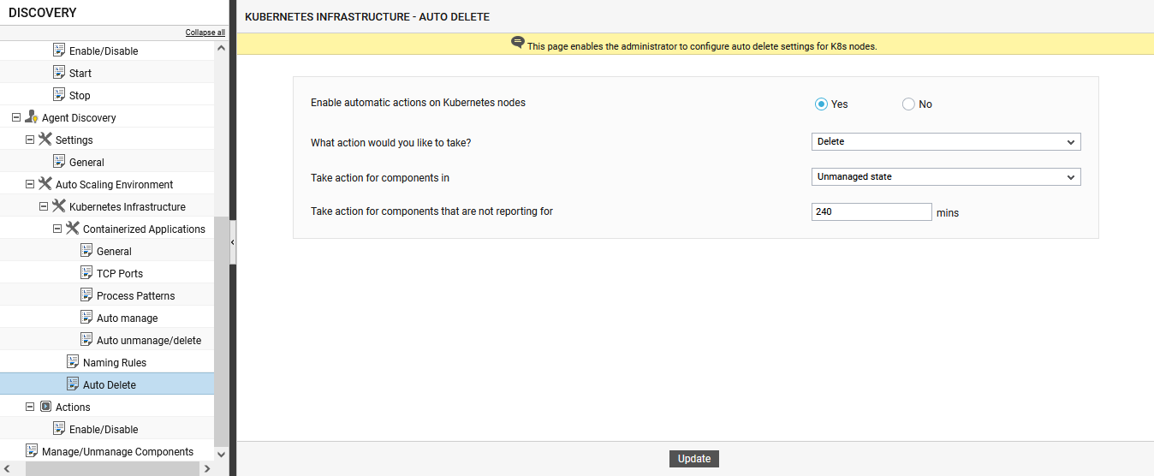
Task: Click the page icon beside Process Patterns
Action: point(86,295)
